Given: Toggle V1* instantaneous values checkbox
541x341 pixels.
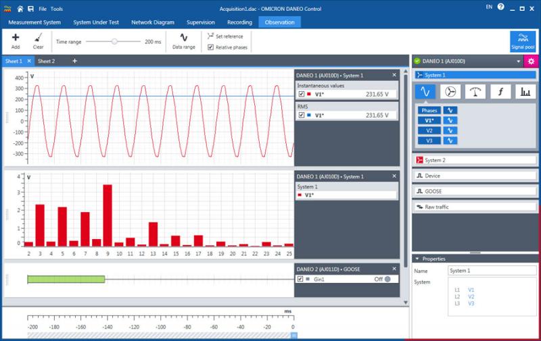Looking at the screenshot, I should [302, 94].
